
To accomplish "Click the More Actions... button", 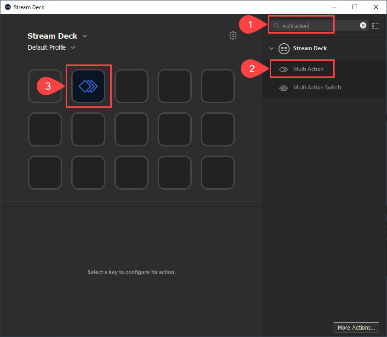I will tap(356, 327).
